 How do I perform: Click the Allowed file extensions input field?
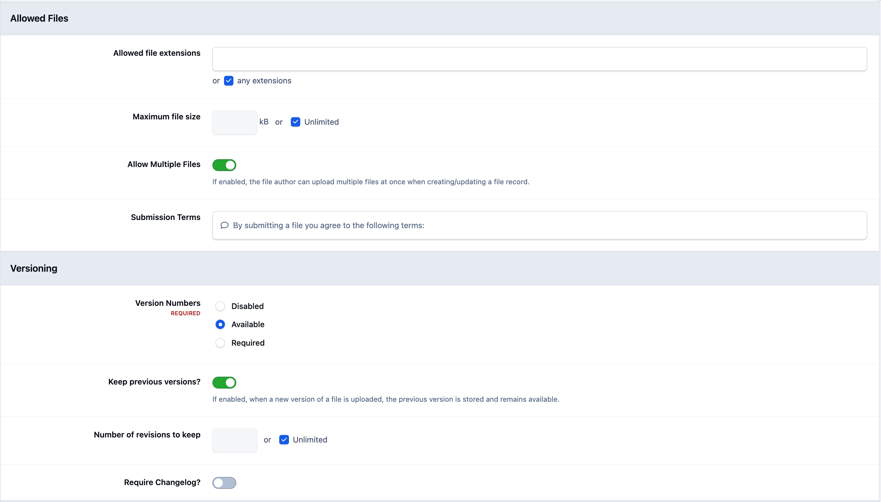[539, 59]
